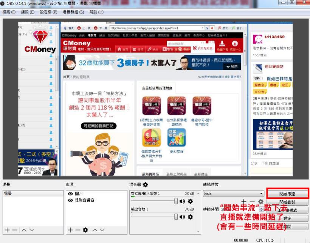
Task: Move selected source up with the arrow
Action: (95, 230)
